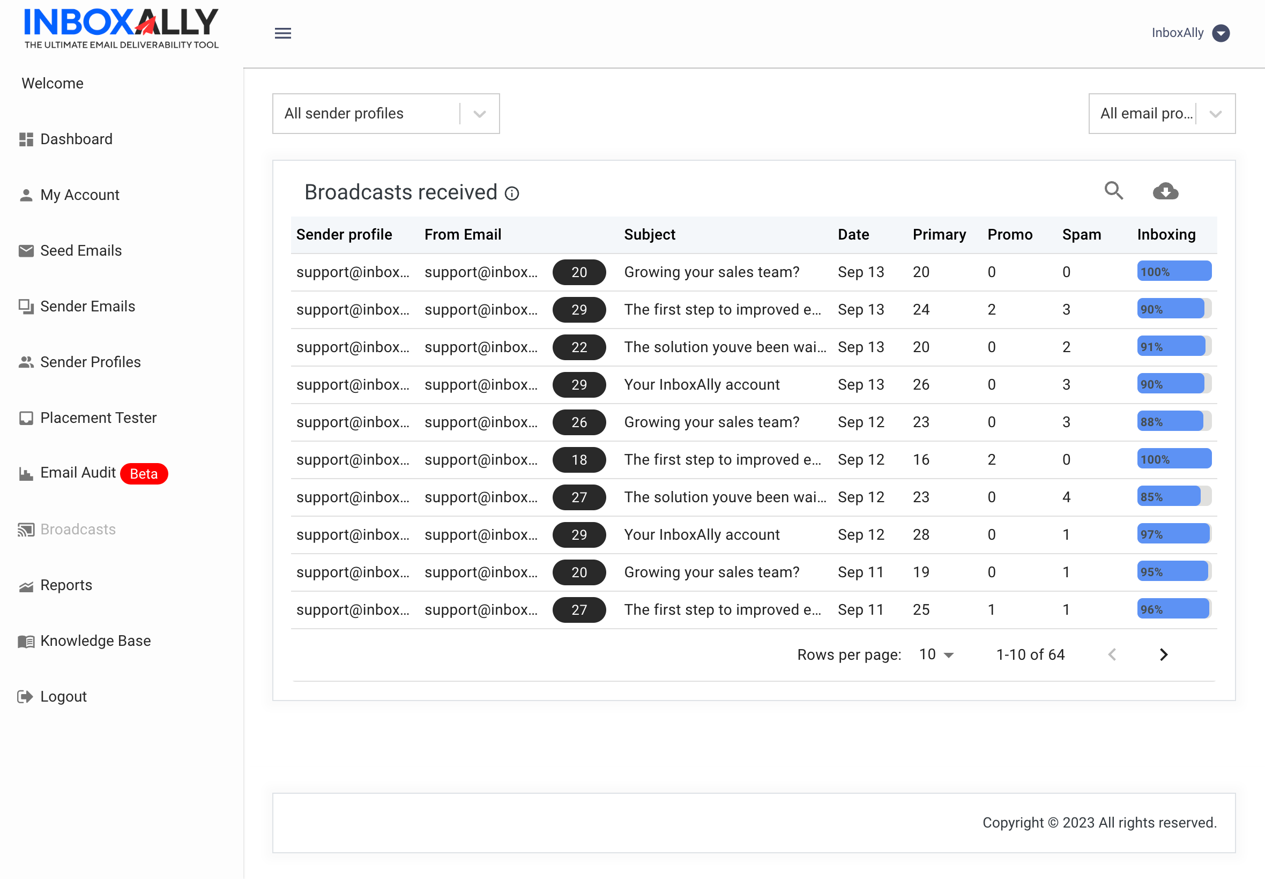The image size is (1265, 879).
Task: Click the Logout exit icon
Action: (25, 696)
